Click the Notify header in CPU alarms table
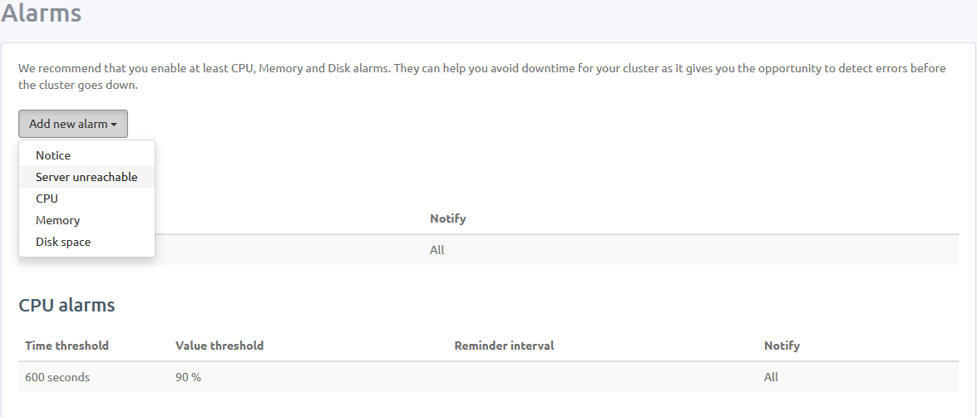Image resolution: width=977 pixels, height=417 pixels. 782,346
